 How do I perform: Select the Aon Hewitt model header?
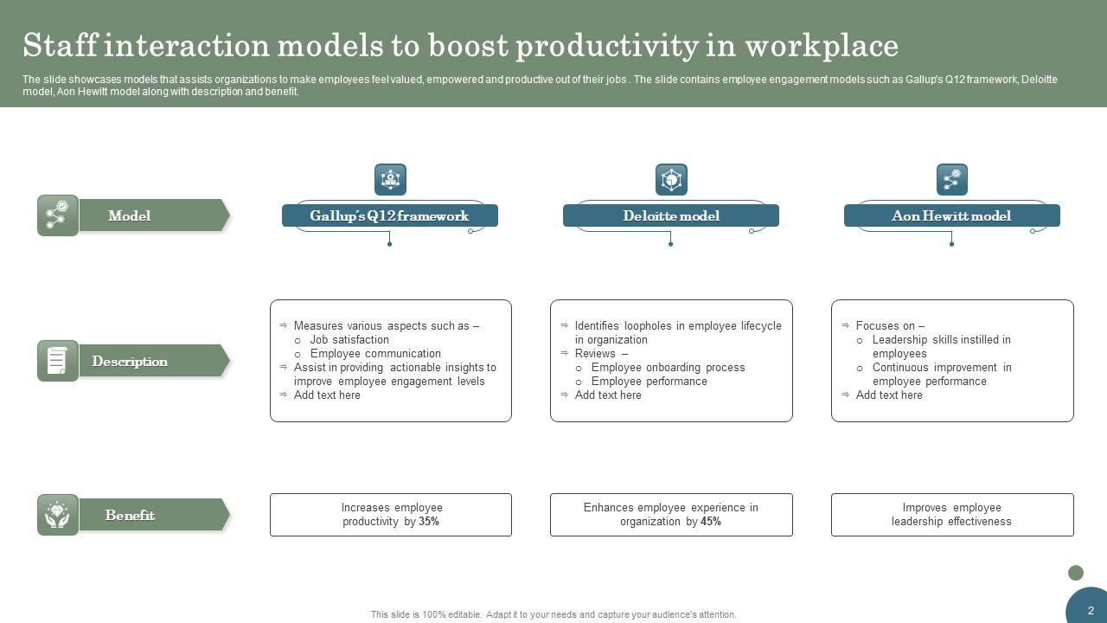tap(951, 215)
